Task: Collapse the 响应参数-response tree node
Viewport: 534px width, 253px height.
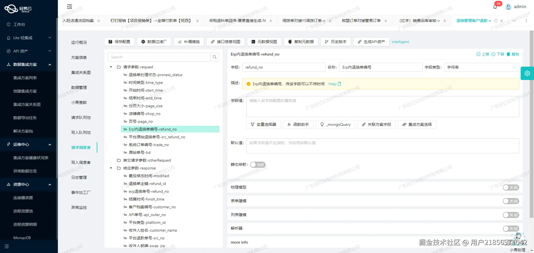Action: [x=111, y=168]
